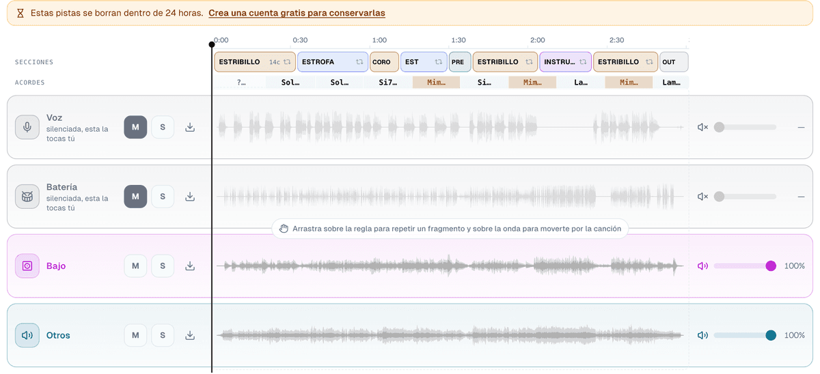820x374 pixels.
Task: Loop the ESTROFA section via its repeat icon
Action: point(359,62)
